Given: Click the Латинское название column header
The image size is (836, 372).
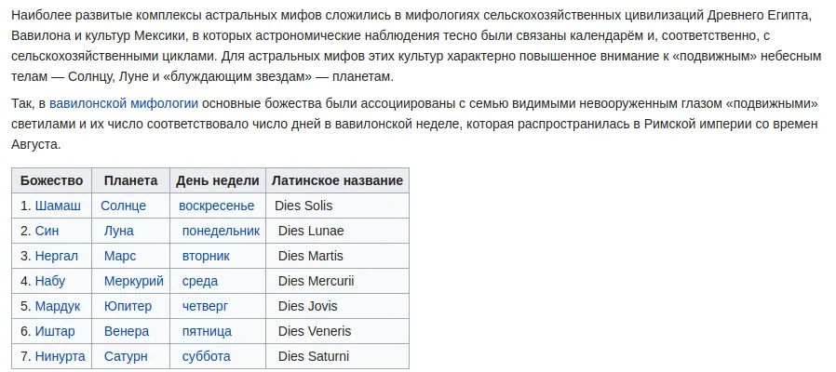Looking at the screenshot, I should tap(337, 180).
